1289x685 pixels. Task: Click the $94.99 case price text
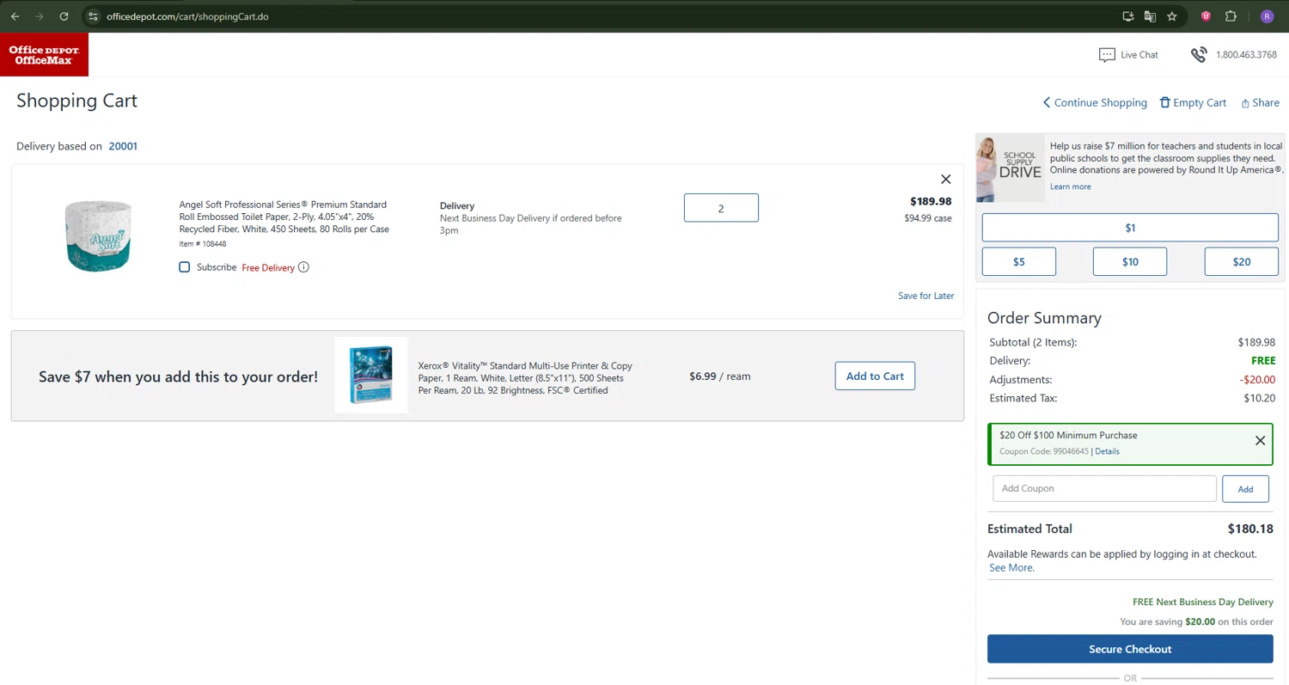click(928, 218)
